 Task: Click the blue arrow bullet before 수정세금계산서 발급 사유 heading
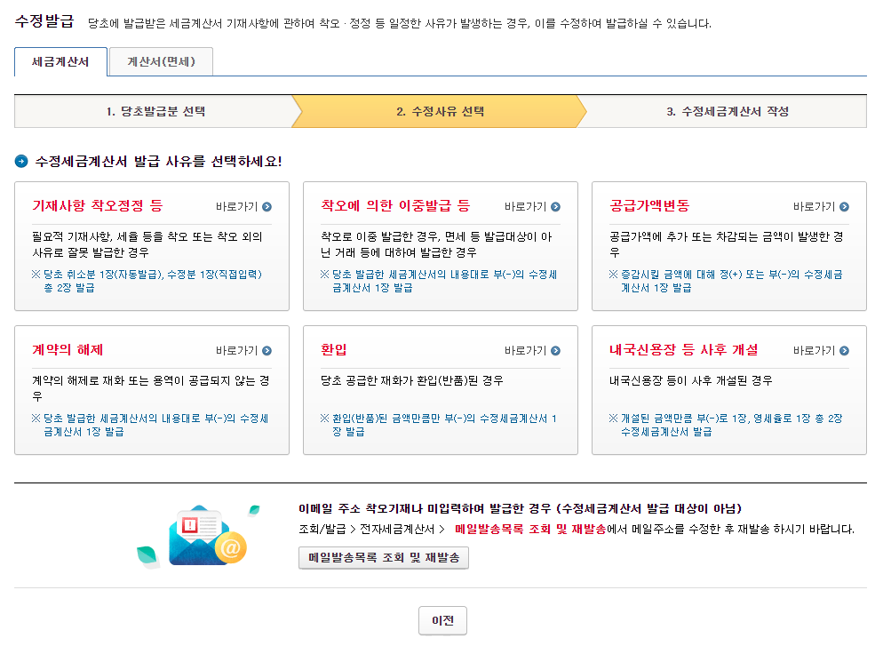[21, 162]
